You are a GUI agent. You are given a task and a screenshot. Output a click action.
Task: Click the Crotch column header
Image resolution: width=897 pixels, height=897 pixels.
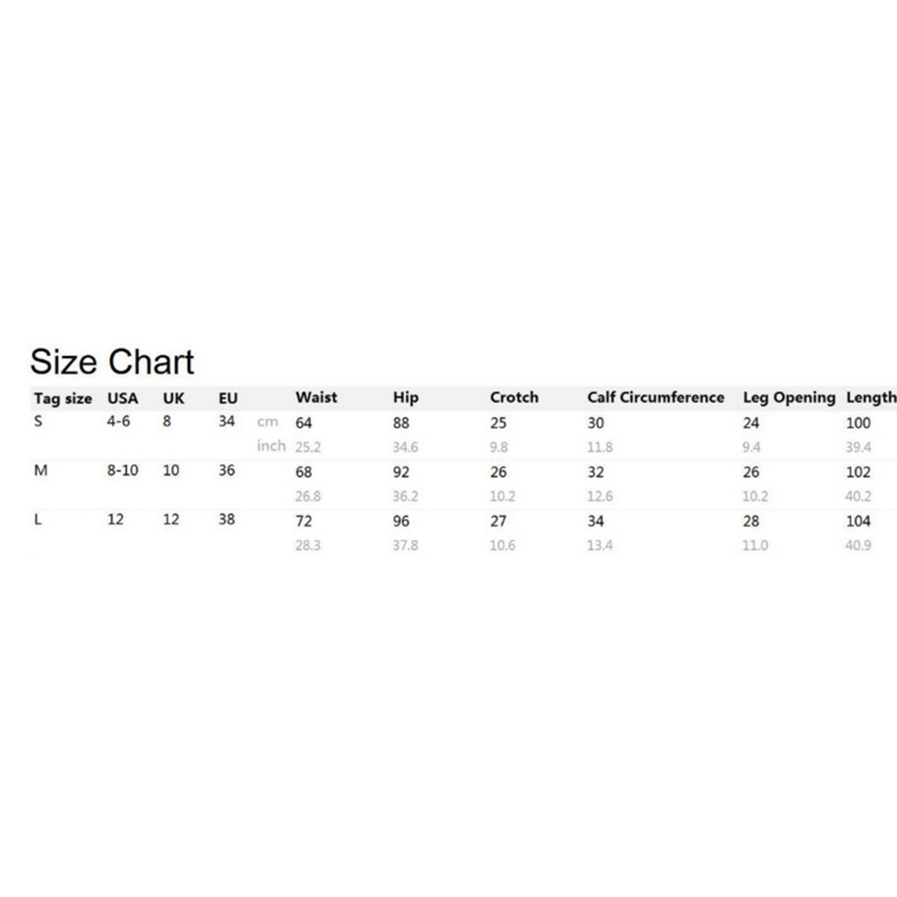coord(514,397)
